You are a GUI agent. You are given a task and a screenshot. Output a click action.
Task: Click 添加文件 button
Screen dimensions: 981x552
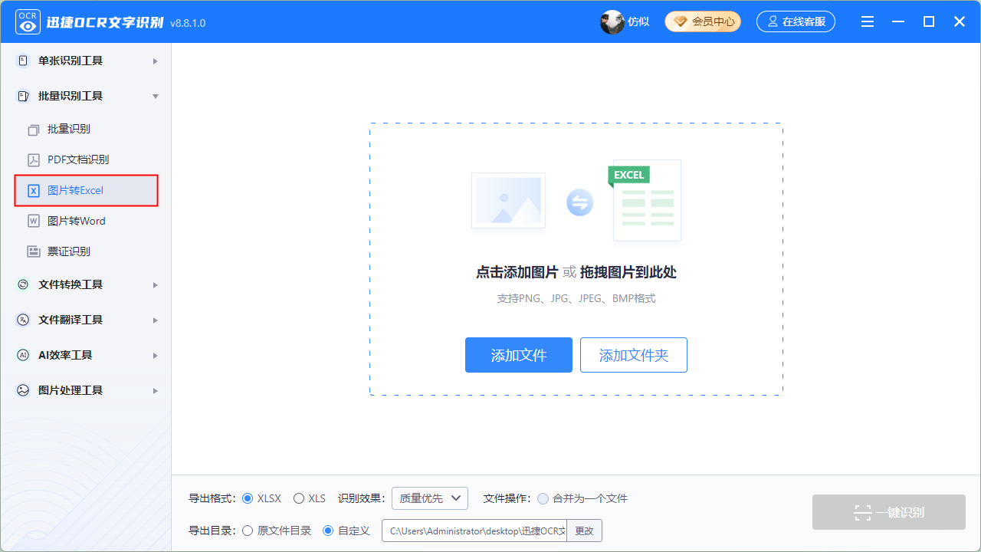pos(519,355)
